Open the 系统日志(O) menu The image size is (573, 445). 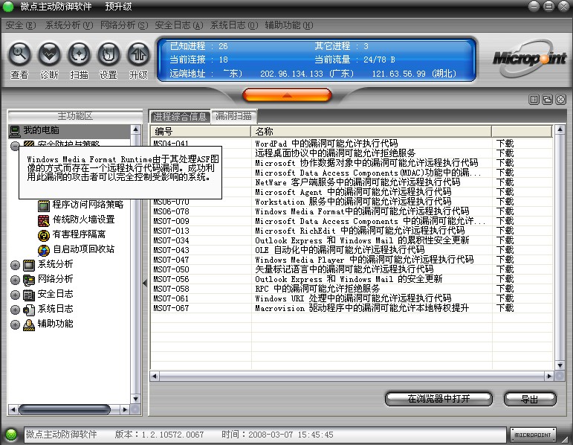[x=234, y=25]
